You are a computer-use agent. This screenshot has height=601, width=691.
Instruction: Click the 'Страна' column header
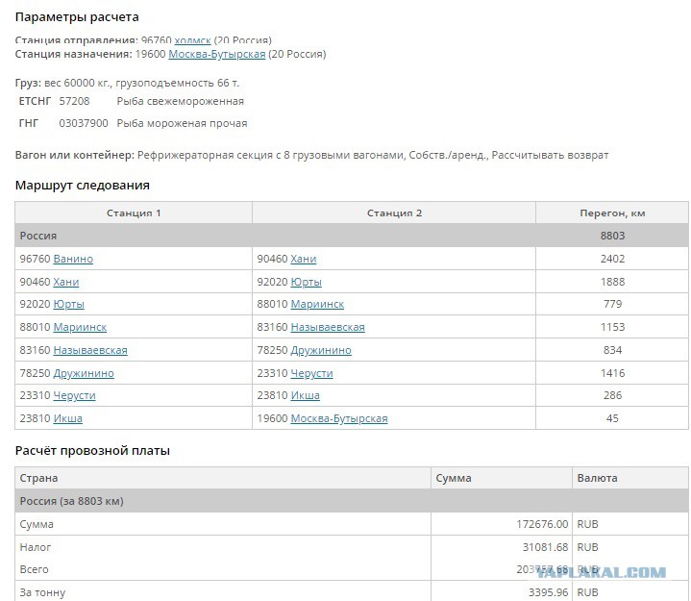223,479
